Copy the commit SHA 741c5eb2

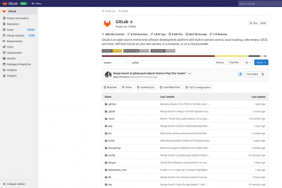pos(262,74)
